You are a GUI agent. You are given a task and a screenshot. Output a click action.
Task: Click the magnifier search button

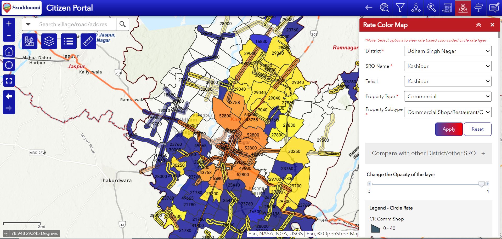[122, 24]
